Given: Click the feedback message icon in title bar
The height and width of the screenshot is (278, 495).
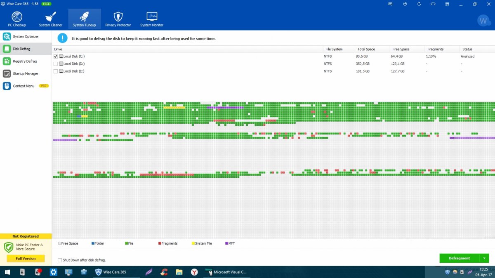Looking at the screenshot, I should tap(391, 4).
